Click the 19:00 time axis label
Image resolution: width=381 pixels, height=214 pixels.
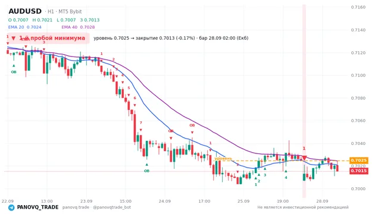tap(283, 201)
